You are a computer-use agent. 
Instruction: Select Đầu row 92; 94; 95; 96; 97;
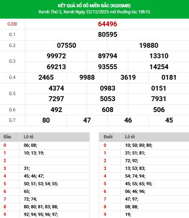click(x=45, y=214)
